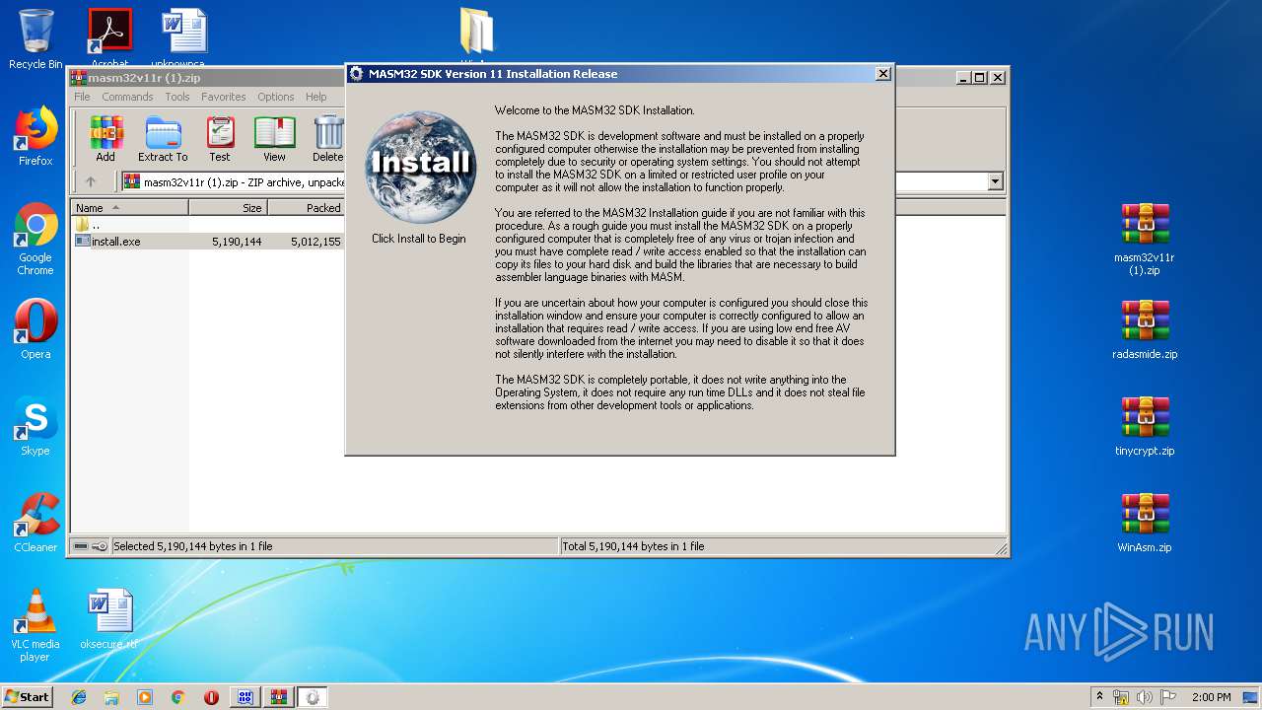Open the File menu in WinRAR
Viewport: 1262px width, 710px height.
(82, 97)
